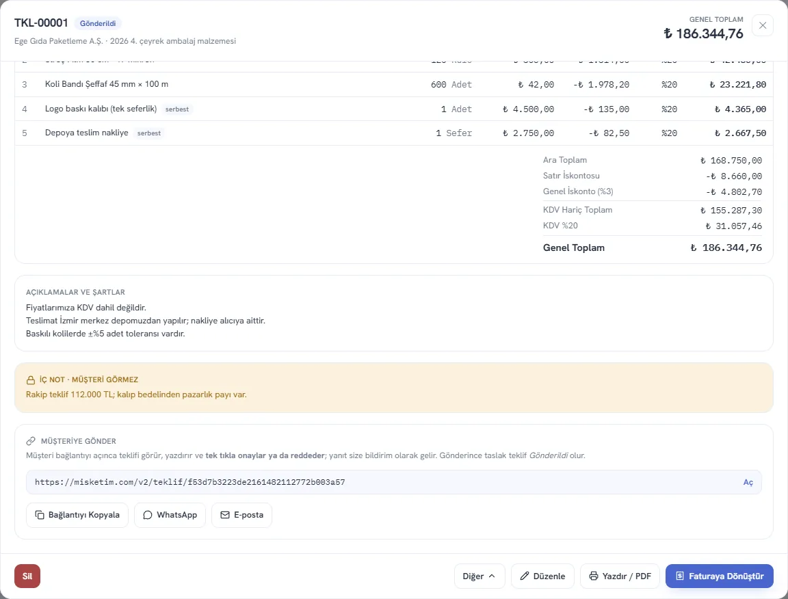Share the quote via WhatsApp

tap(170, 515)
